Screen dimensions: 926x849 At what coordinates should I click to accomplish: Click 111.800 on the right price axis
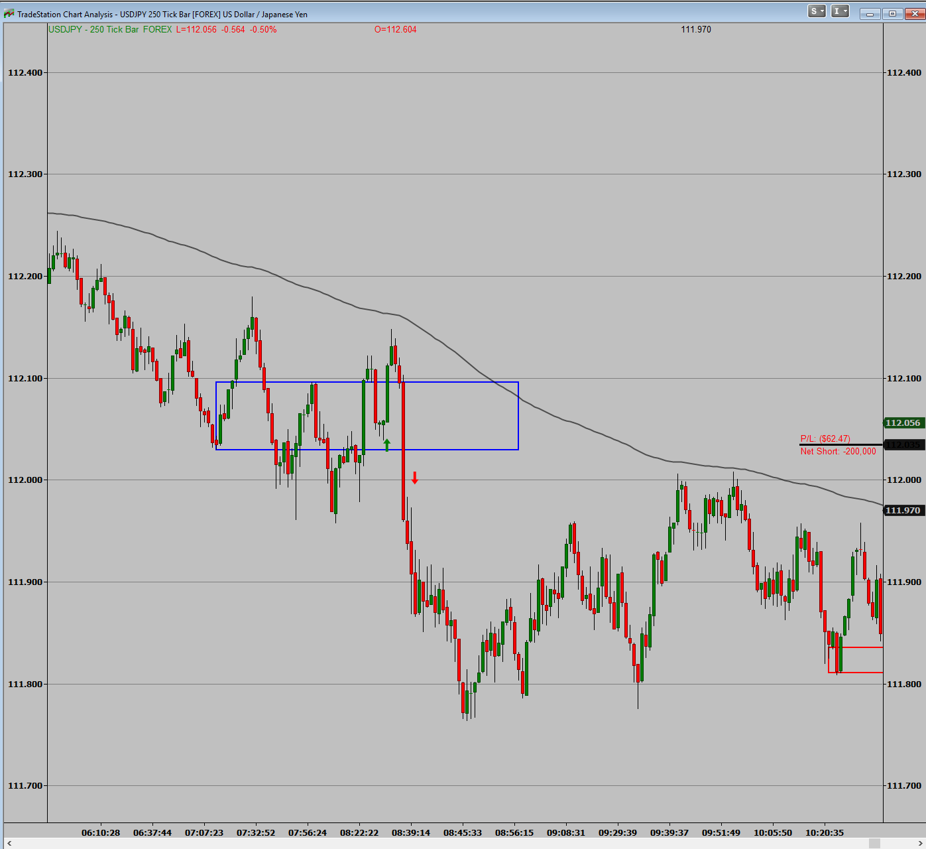pyautogui.click(x=904, y=685)
